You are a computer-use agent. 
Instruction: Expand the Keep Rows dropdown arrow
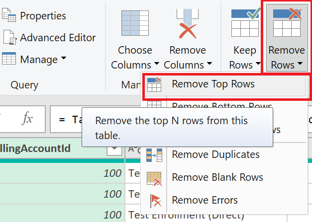(258, 64)
